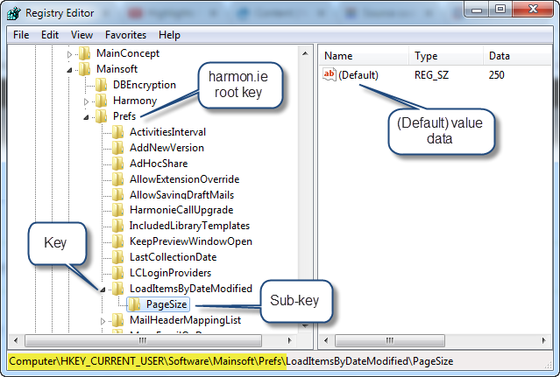Open the File menu

21,35
